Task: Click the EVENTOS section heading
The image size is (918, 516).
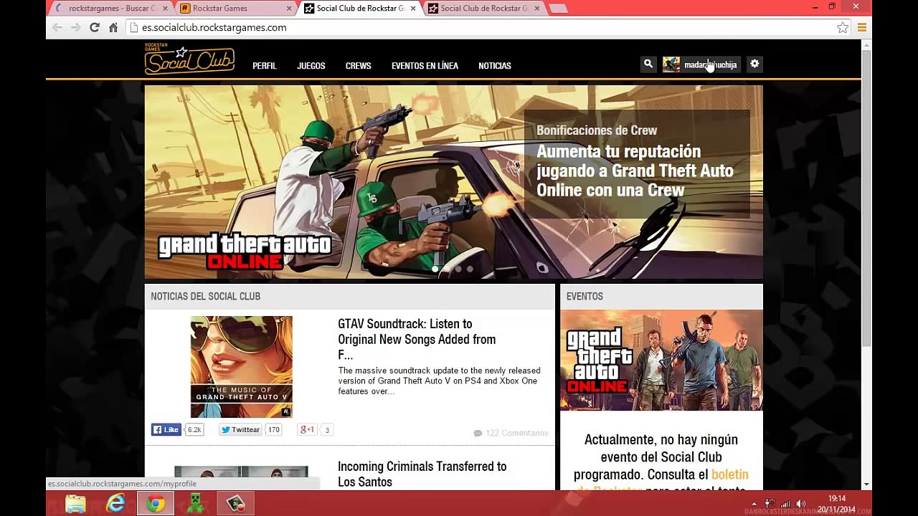Action: [x=585, y=297]
